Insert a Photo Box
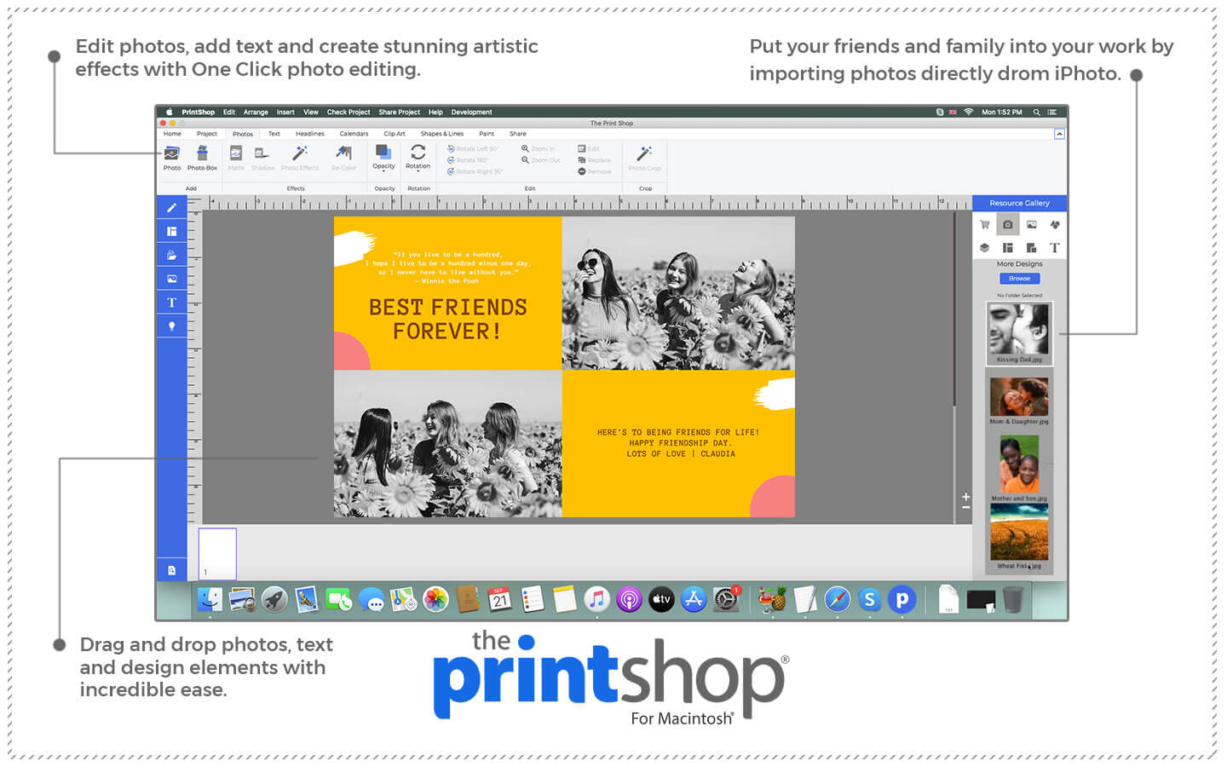This screenshot has width=1227, height=767. point(202,158)
